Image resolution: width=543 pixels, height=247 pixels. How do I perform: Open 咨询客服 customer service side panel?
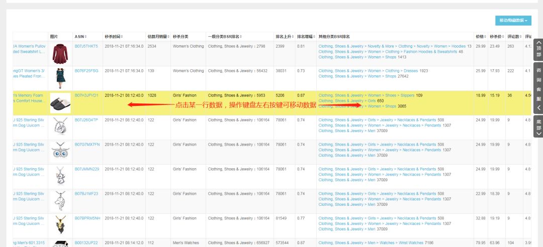pos(538,88)
